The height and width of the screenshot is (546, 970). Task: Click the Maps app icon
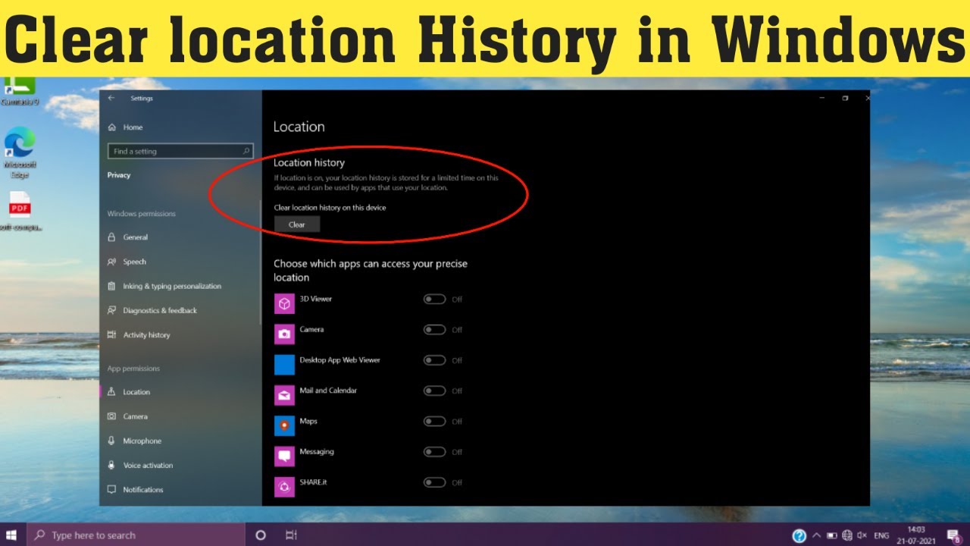point(284,425)
